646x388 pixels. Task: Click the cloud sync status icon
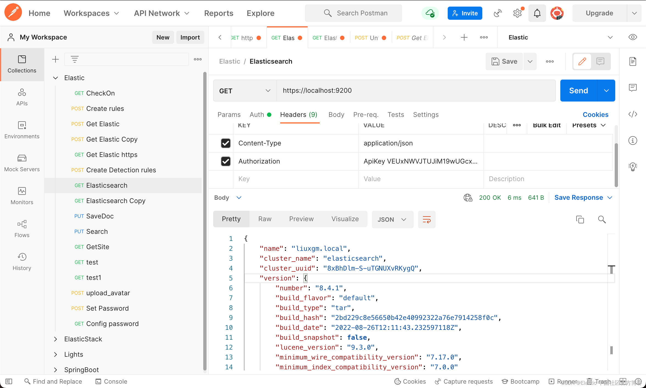[430, 13]
